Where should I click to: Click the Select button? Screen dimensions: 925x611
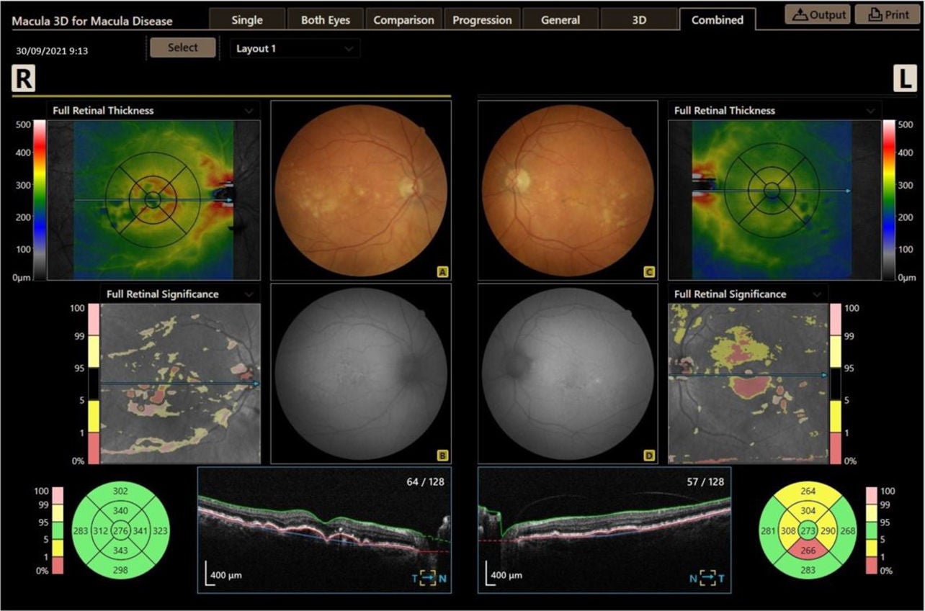point(183,48)
